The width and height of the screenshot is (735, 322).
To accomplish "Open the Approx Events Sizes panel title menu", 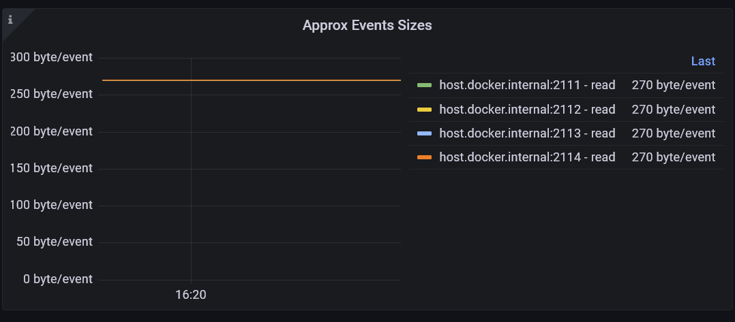I will click(x=367, y=26).
